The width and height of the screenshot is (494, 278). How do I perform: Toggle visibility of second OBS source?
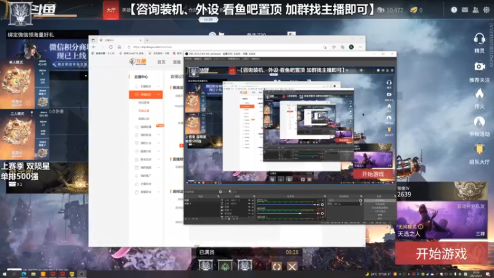pos(249,204)
